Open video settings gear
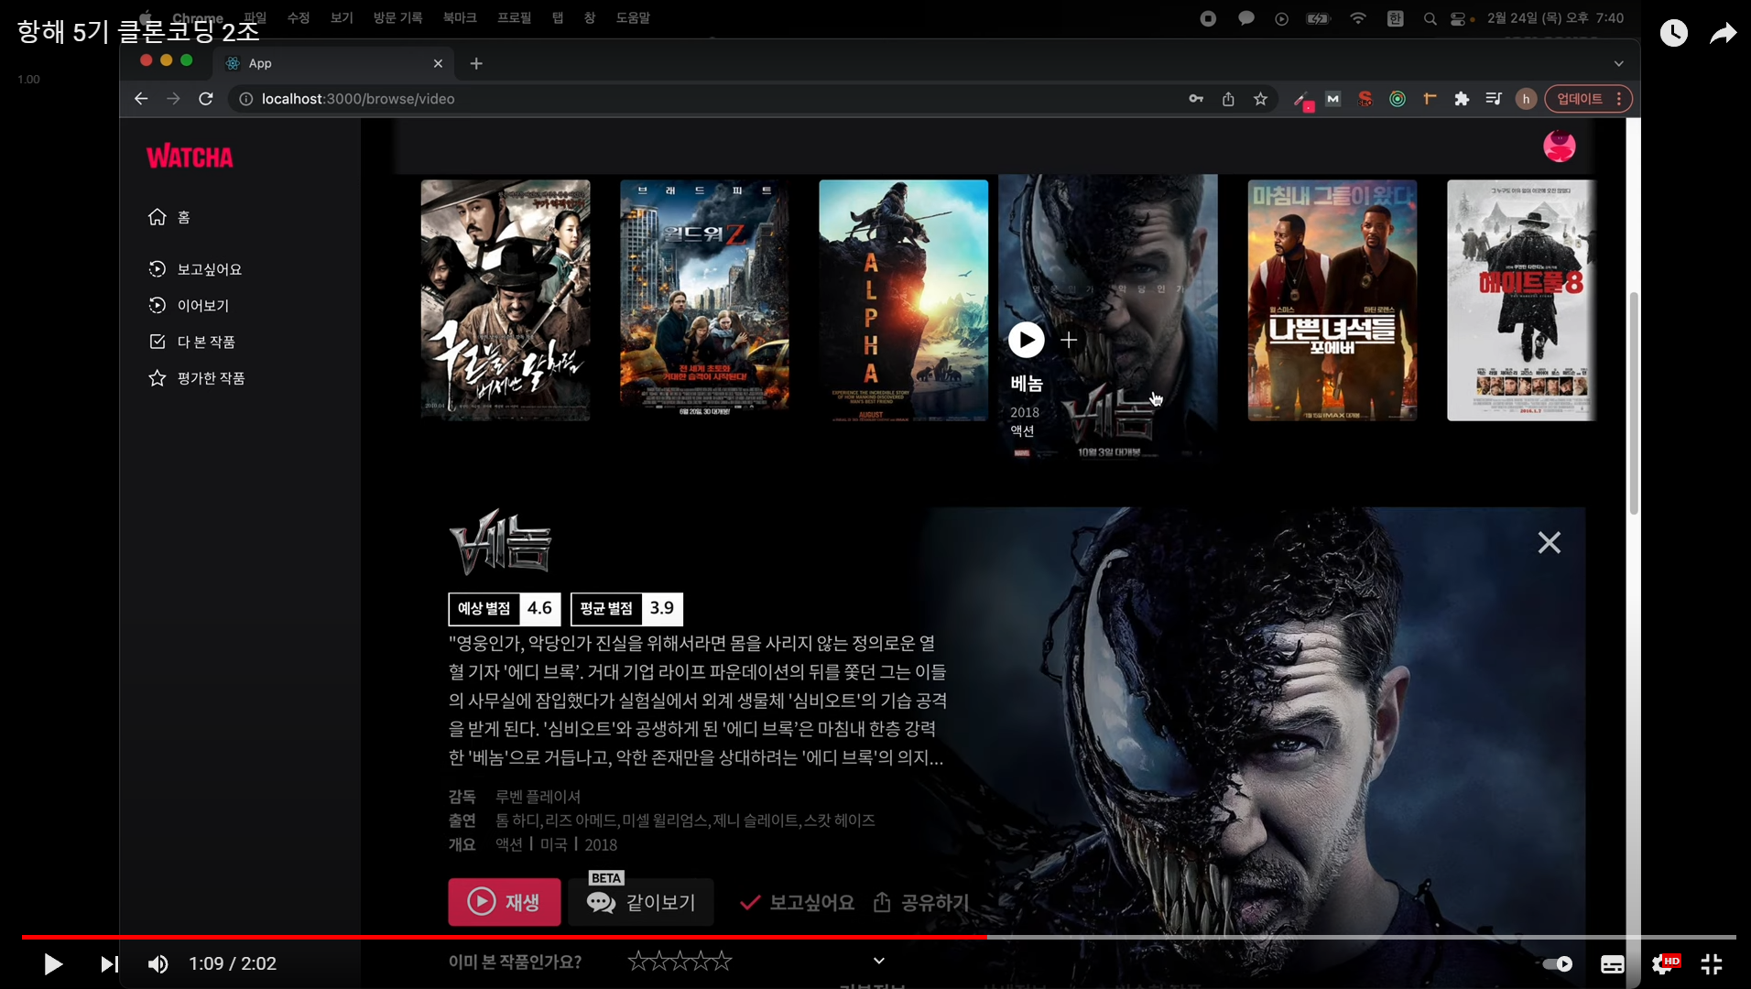 coord(1664,963)
